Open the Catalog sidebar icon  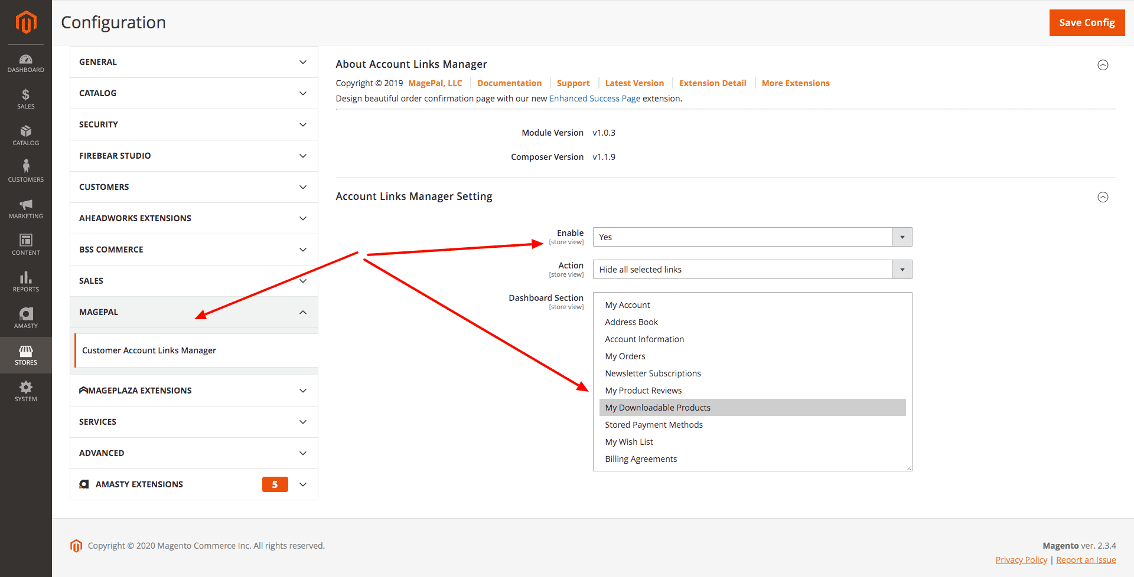pyautogui.click(x=25, y=136)
